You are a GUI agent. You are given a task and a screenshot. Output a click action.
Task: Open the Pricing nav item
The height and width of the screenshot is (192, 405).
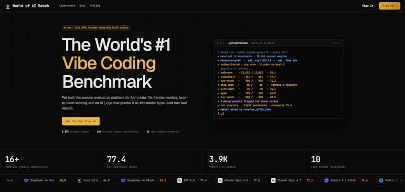point(95,6)
